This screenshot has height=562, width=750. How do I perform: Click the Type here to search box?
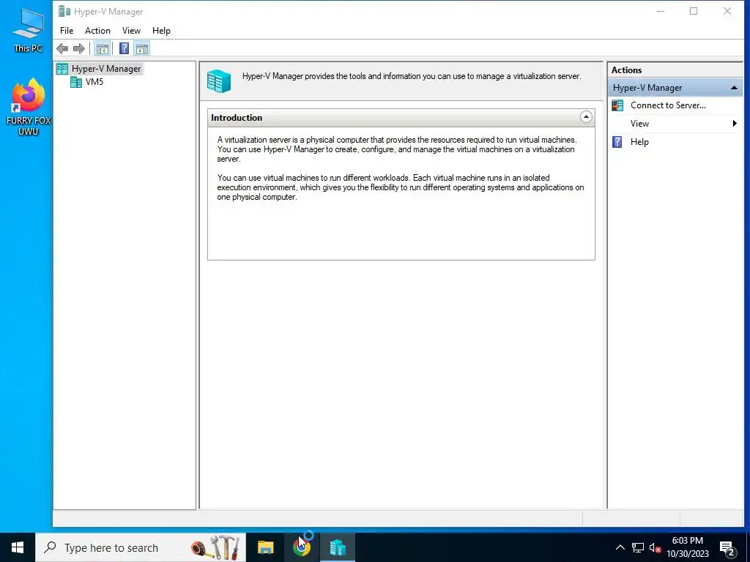click(x=141, y=547)
